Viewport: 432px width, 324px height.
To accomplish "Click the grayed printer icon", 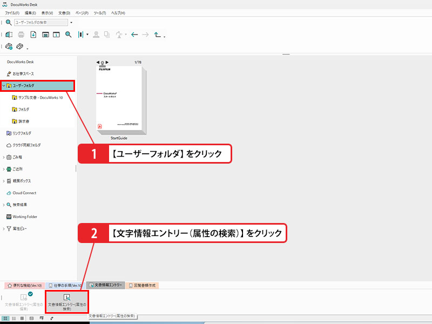I will coord(21,35).
